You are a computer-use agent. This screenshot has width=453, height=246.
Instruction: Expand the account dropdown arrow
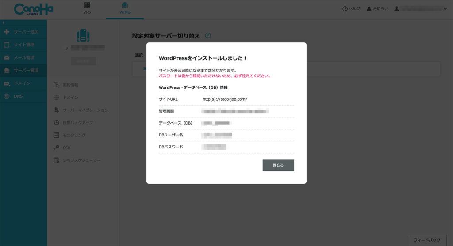pyautogui.click(x=445, y=9)
